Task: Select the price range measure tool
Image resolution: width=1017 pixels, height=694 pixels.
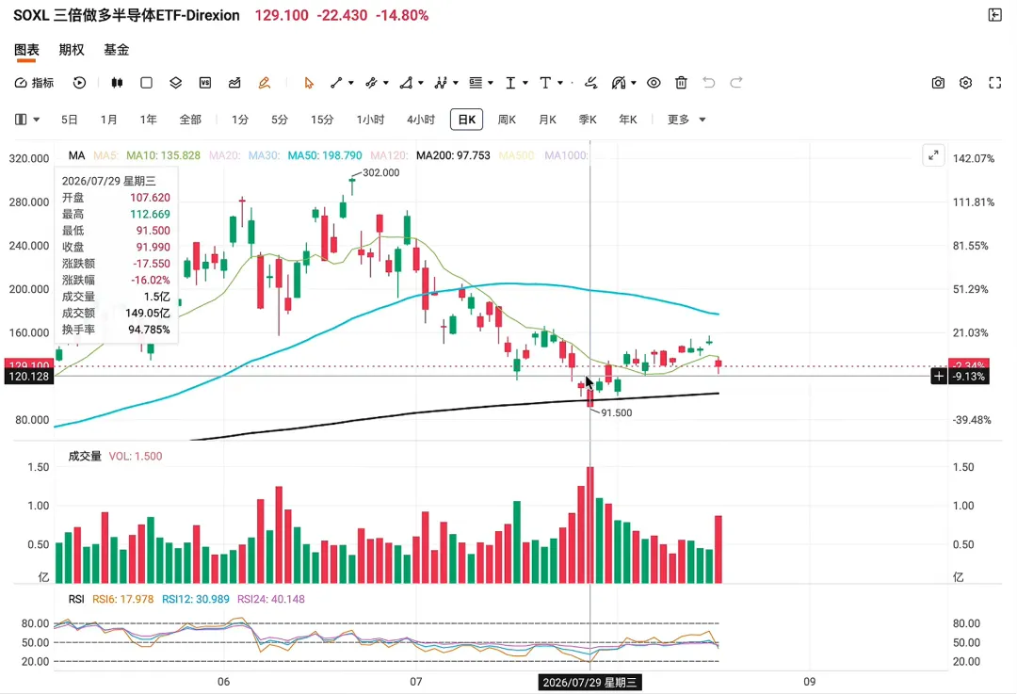Action: point(511,82)
